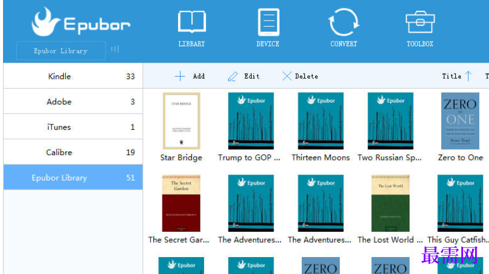
Task: Click the Epubor Library label box
Action: click(x=61, y=51)
